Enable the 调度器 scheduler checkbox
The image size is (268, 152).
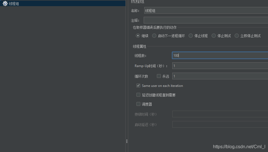(138, 104)
